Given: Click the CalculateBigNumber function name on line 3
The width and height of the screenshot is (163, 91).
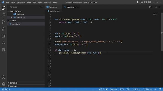Looking at the screenshot, I should (x=69, y=20).
